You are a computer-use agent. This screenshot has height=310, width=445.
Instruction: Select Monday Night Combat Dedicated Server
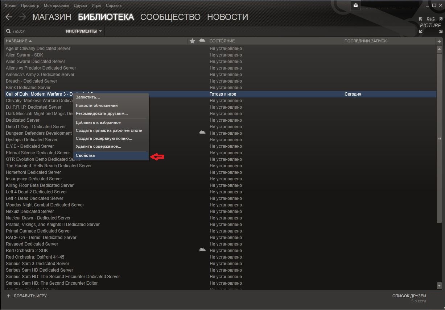pyautogui.click(x=45, y=205)
